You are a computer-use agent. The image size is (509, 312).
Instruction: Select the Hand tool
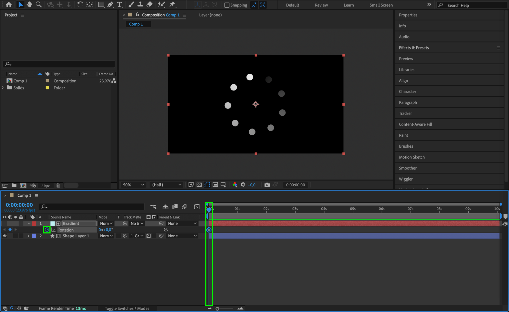[x=29, y=4]
